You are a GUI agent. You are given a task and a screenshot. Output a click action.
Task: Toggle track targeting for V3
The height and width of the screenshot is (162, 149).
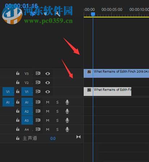27,73
